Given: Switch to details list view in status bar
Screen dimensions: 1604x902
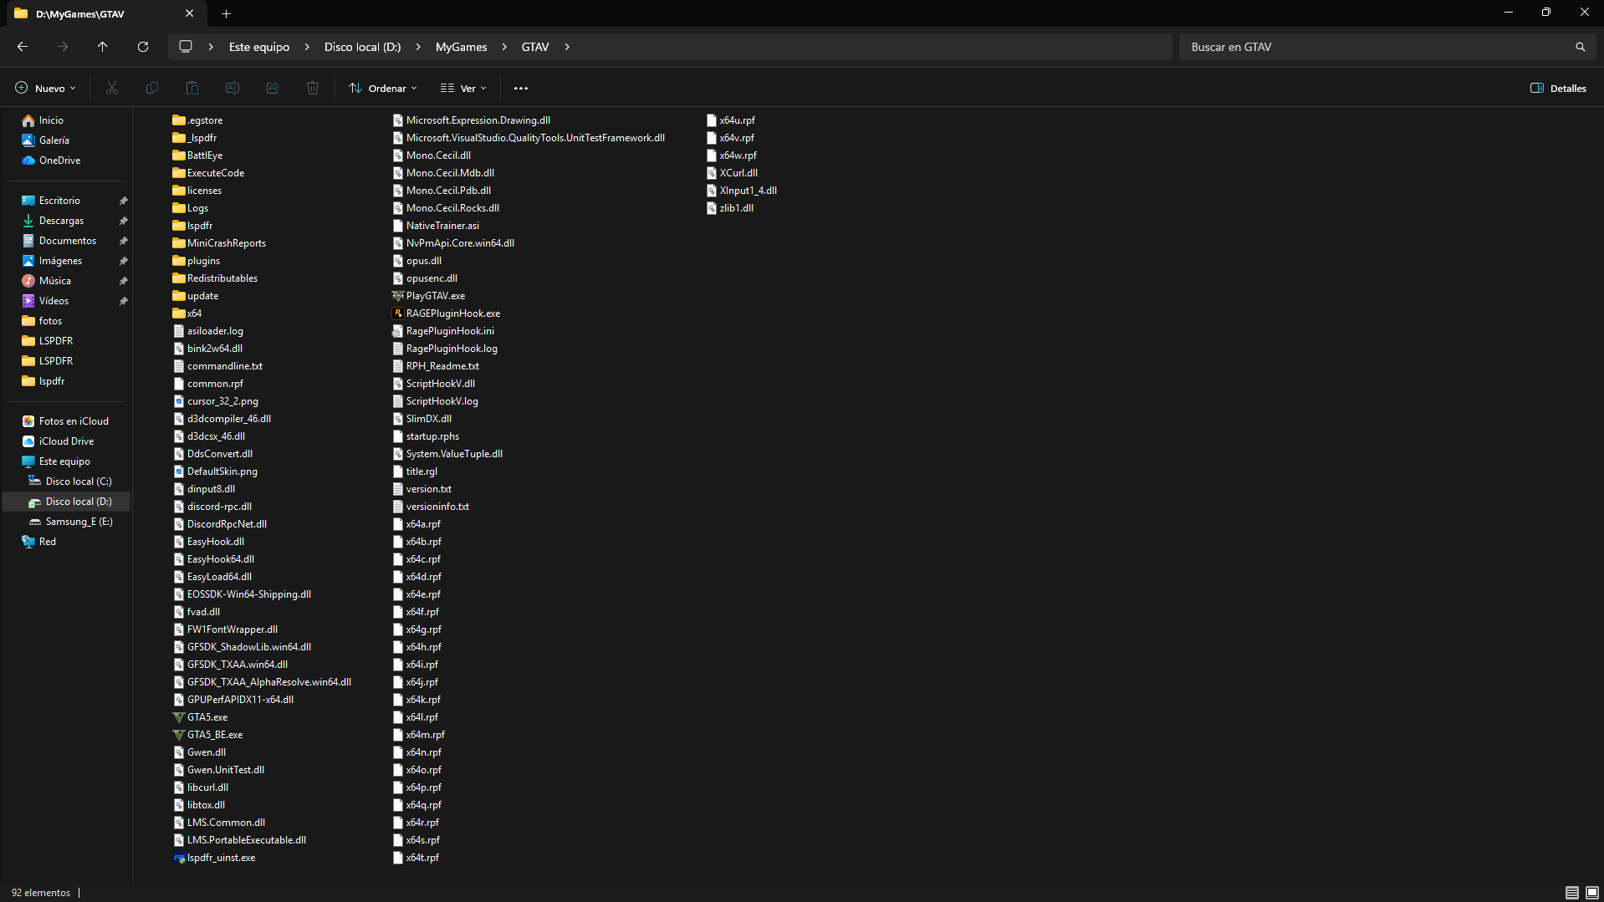Looking at the screenshot, I should pos(1572,892).
